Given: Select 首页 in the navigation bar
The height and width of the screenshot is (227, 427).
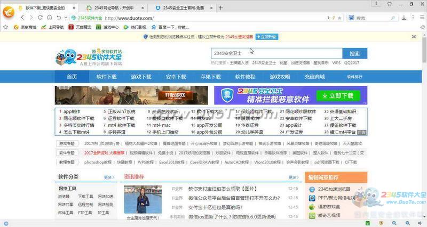Looking at the screenshot, I should pyautogui.click(x=72, y=77).
